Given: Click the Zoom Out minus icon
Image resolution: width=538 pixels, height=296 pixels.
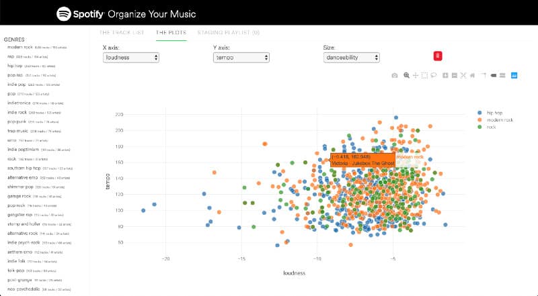Looking at the screenshot, I should [455, 75].
